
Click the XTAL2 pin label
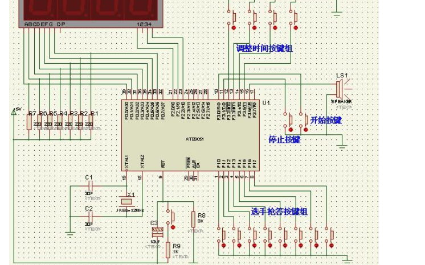point(142,162)
